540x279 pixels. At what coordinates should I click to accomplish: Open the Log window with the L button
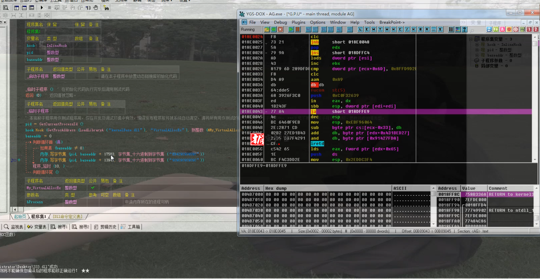pyautogui.click(x=360, y=29)
